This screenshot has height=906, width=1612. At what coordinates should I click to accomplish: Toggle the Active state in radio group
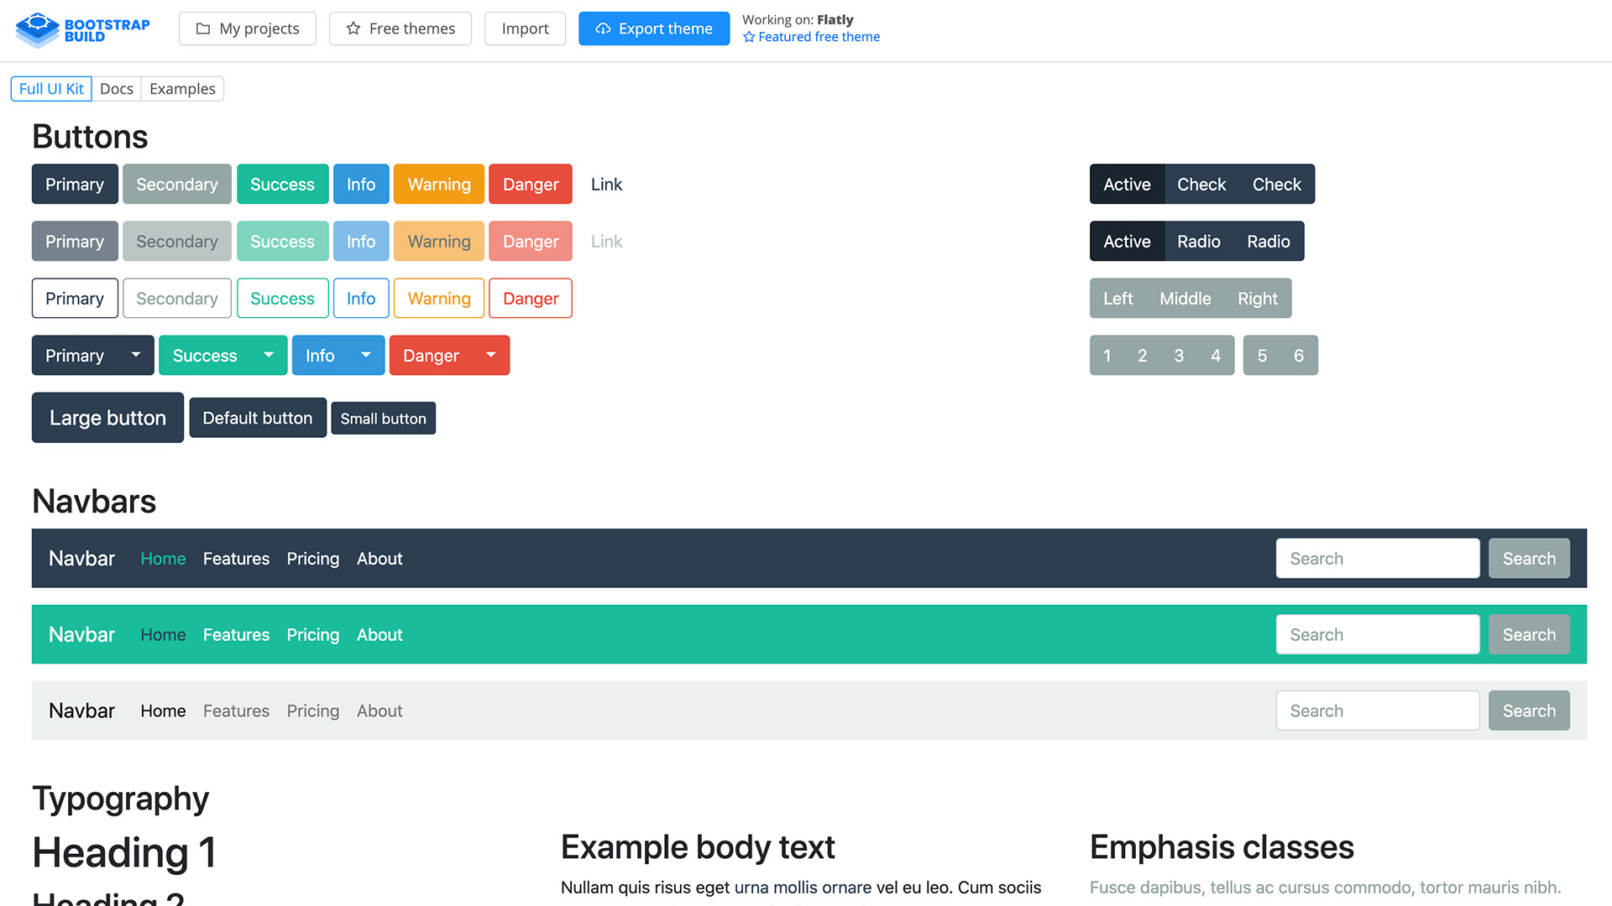point(1127,241)
